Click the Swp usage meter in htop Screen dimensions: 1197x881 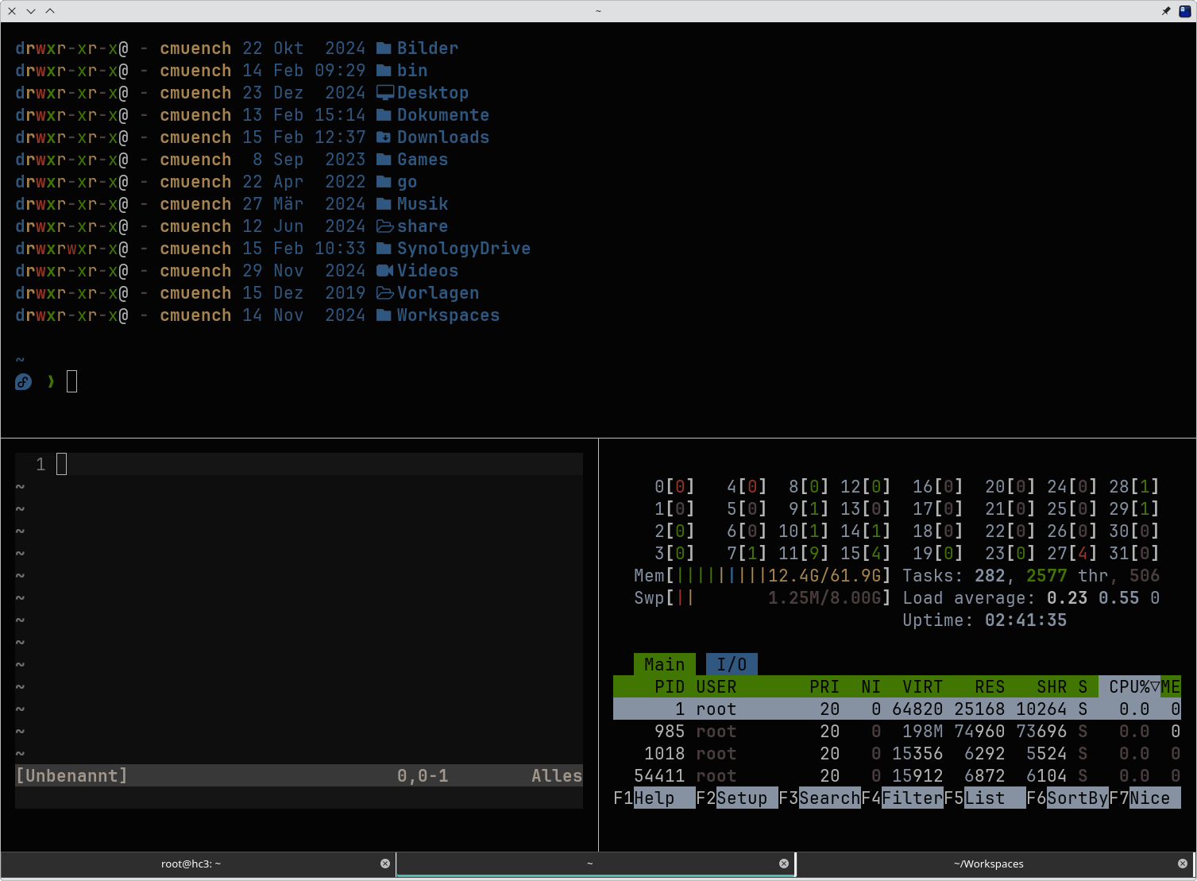[763, 597]
